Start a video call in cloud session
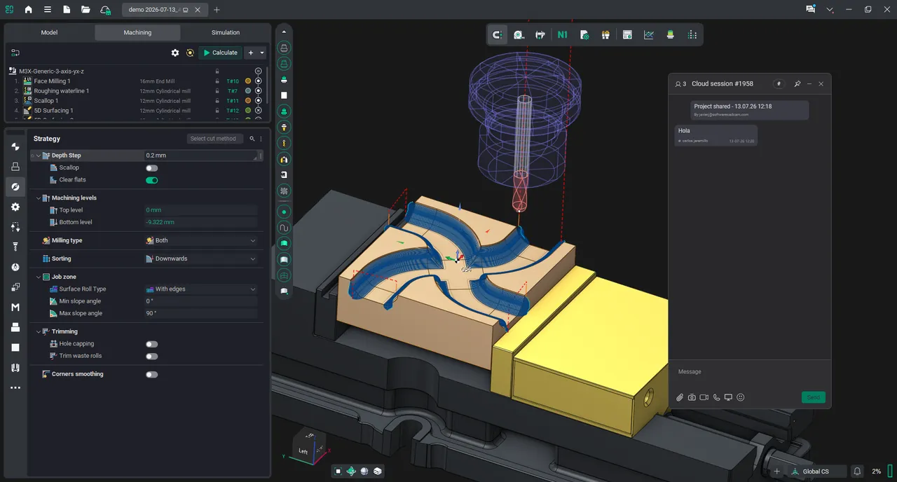The image size is (897, 482). tap(704, 397)
